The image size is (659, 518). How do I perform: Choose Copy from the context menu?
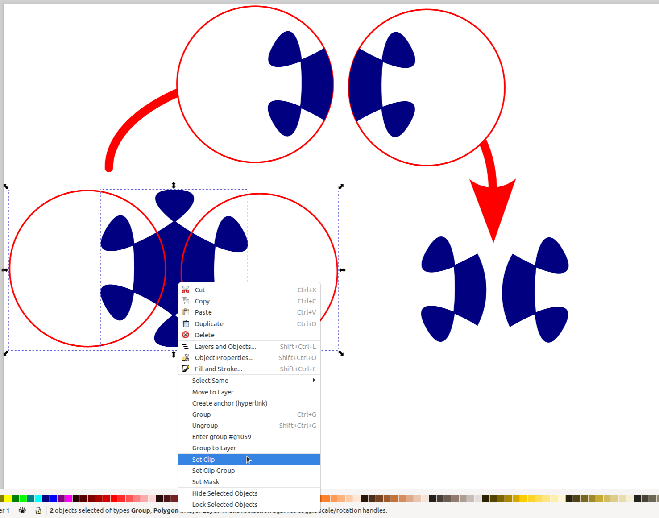pyautogui.click(x=249, y=301)
